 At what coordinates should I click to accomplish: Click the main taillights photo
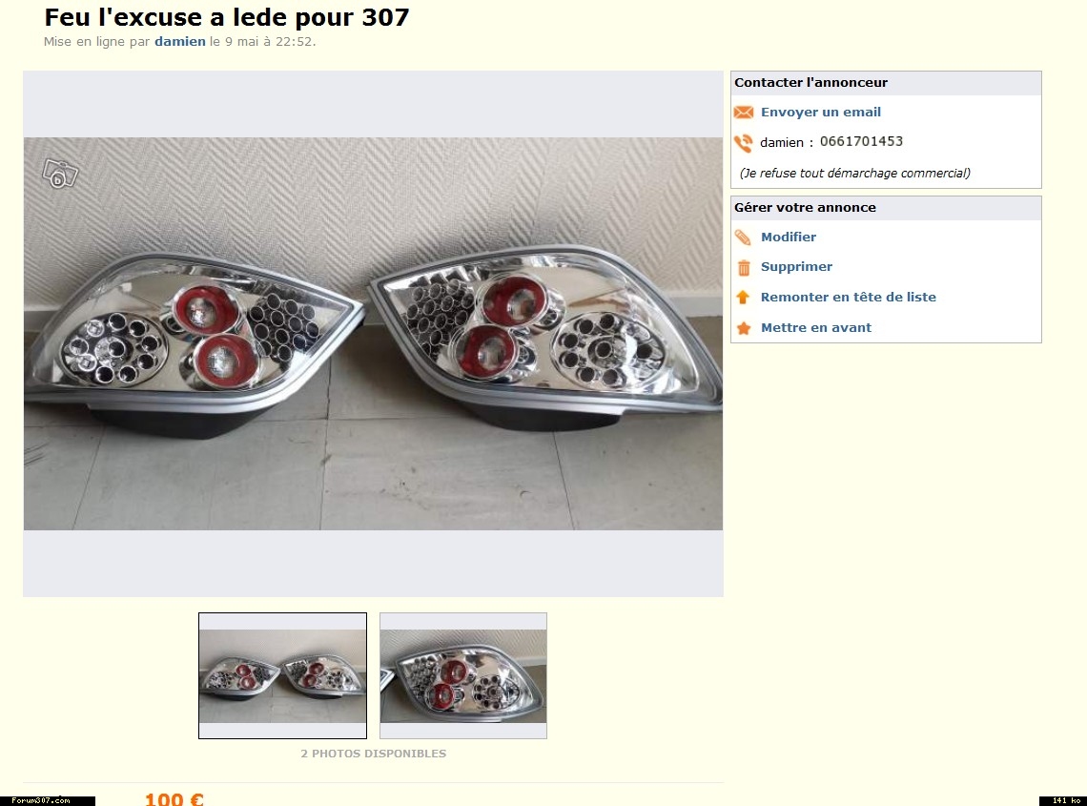373,334
